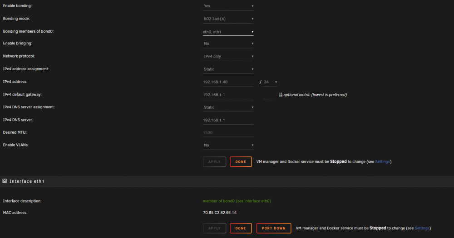Open the Enable bonding dropdown

click(228, 6)
